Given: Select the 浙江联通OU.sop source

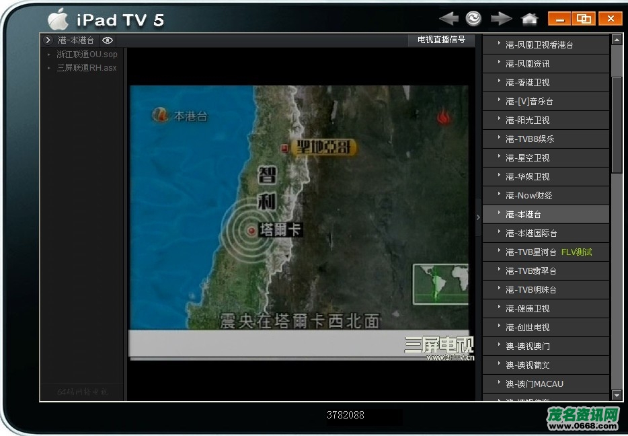Looking at the screenshot, I should pos(86,54).
